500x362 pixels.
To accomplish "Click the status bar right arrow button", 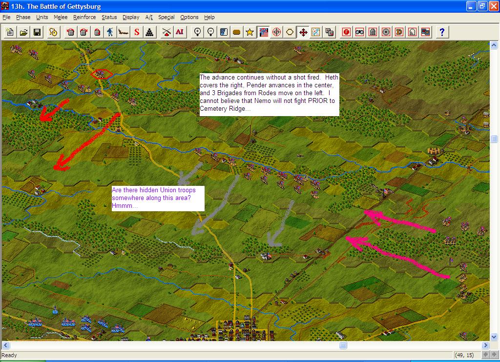I will coord(494,355).
